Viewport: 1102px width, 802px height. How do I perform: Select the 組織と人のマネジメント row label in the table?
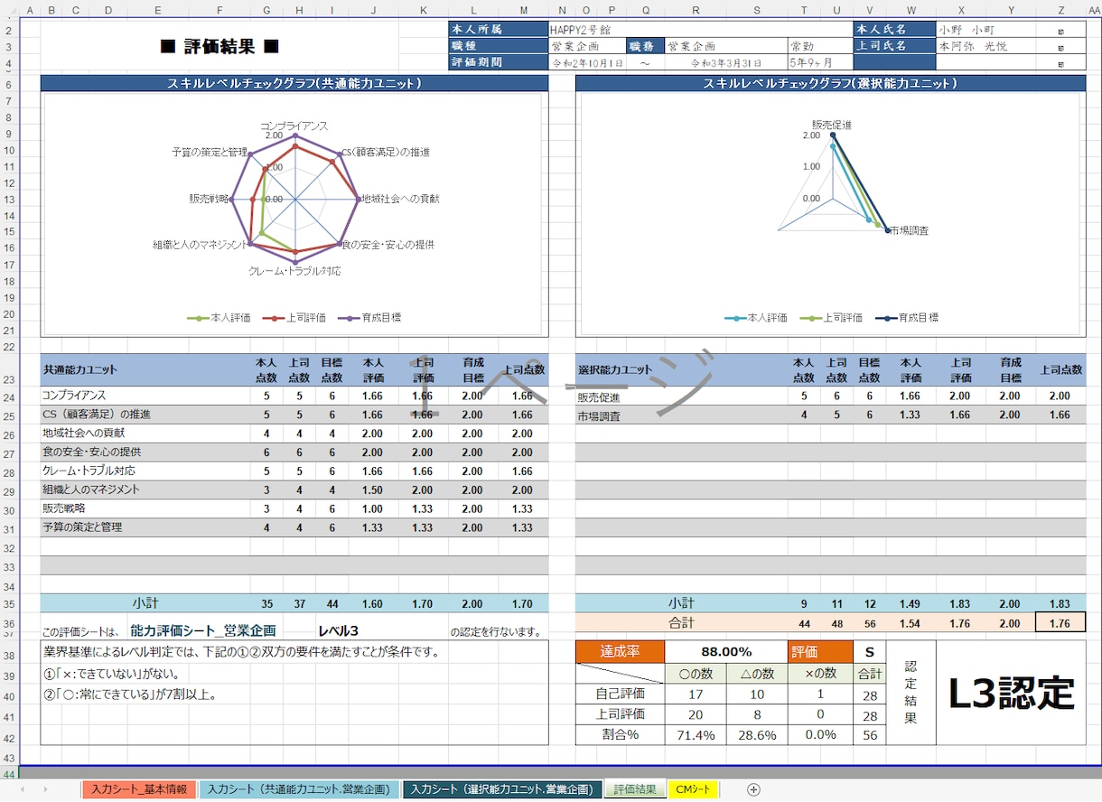point(90,490)
